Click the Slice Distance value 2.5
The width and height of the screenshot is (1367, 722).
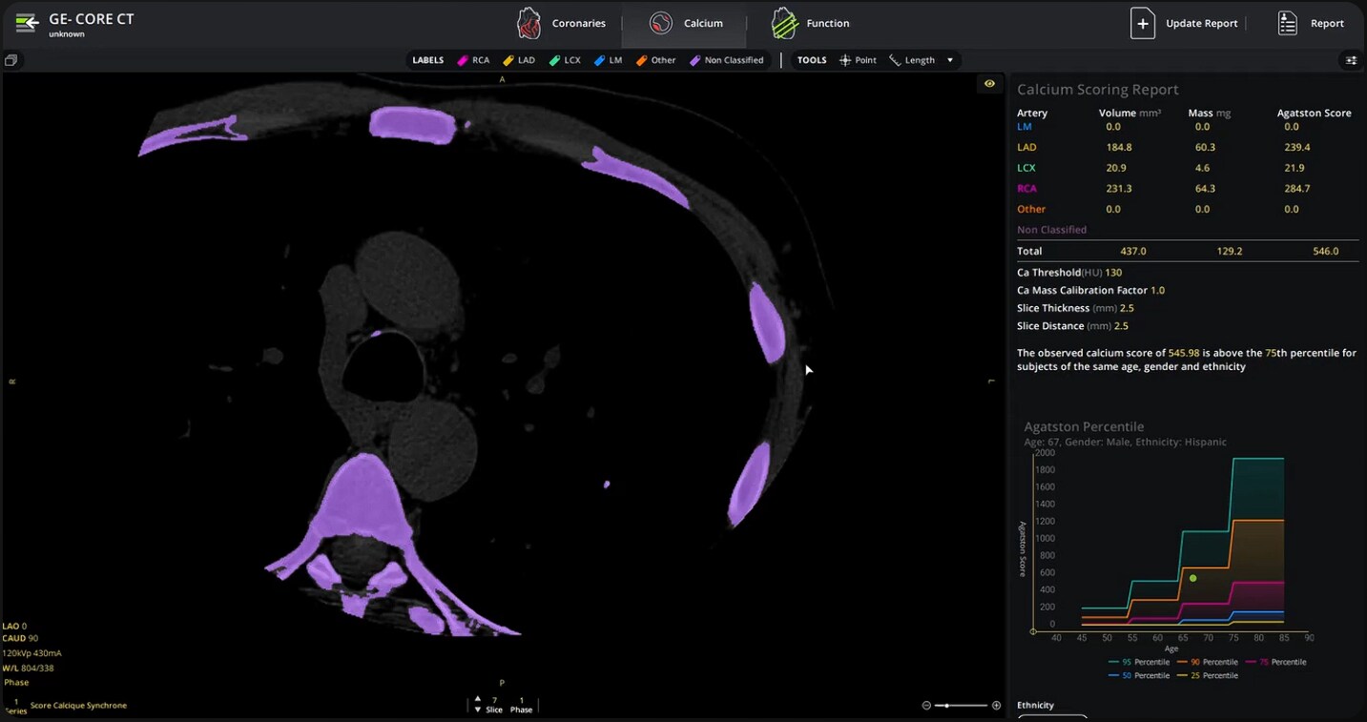(1121, 326)
